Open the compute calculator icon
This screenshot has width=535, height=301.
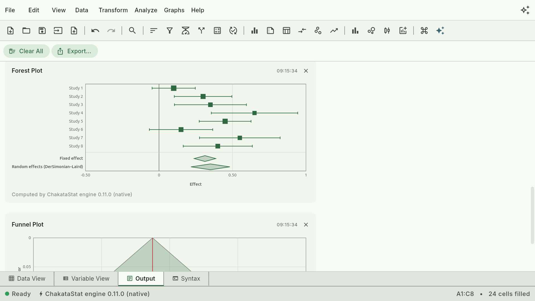point(217,31)
